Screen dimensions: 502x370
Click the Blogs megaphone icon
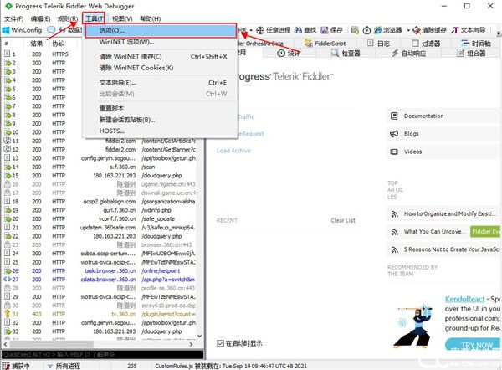point(394,134)
